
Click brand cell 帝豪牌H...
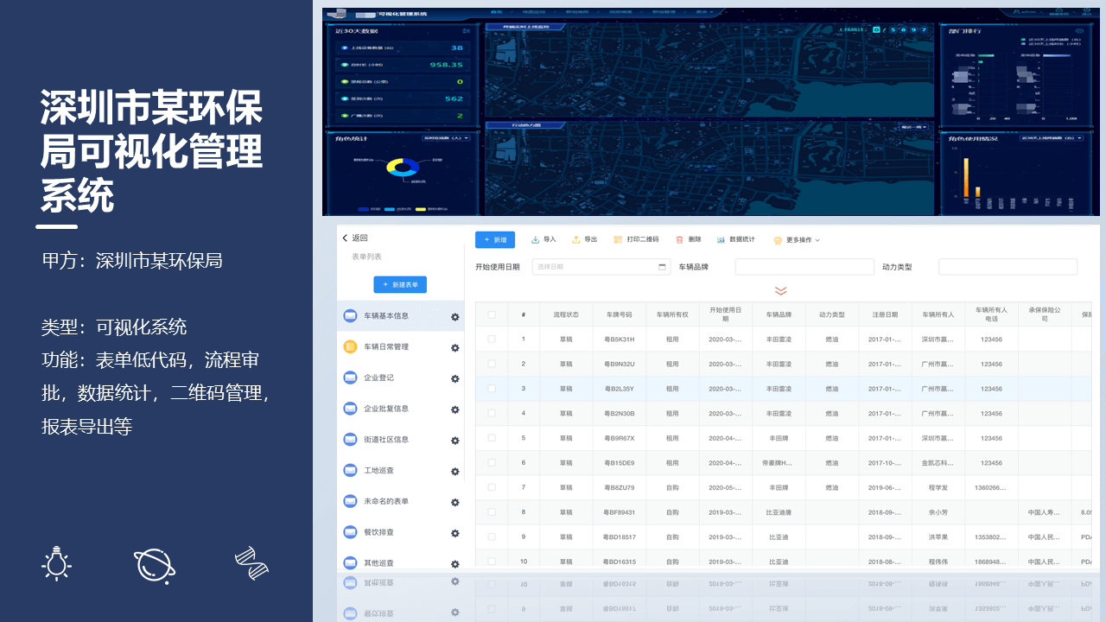[779, 463]
